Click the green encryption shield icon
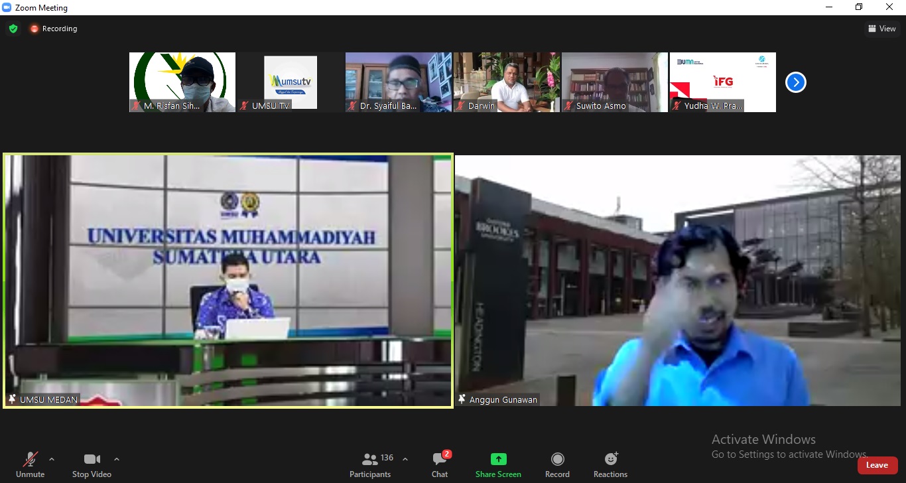 (13, 29)
